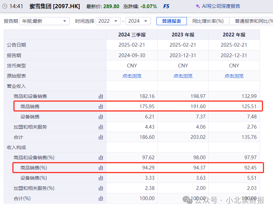This screenshot has height=211, width=273.
Task: Click value 5.51 in 设备销售(%) row
Action: (x=252, y=178)
